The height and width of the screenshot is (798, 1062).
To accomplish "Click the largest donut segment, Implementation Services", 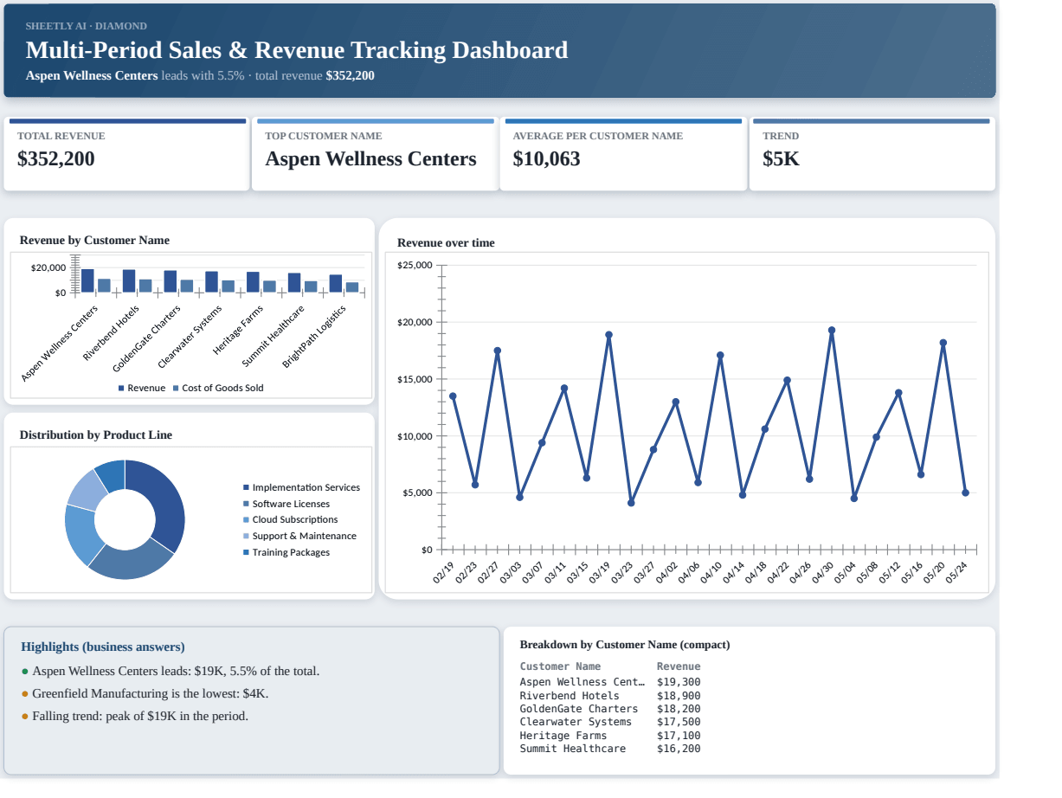I will click(x=165, y=504).
